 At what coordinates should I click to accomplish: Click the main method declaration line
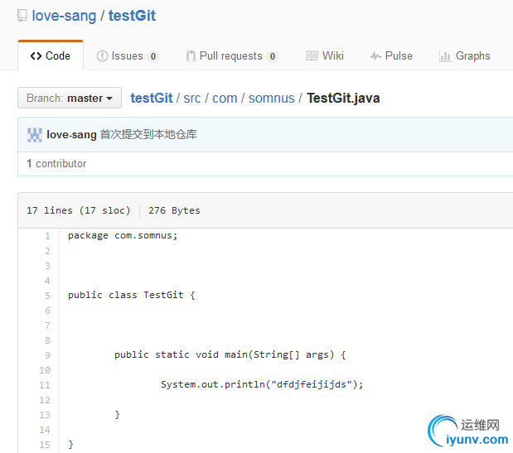click(x=230, y=354)
